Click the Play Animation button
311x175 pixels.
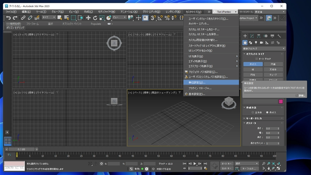point(195,164)
